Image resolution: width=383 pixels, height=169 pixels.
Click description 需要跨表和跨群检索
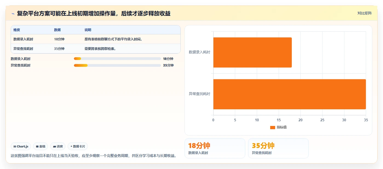coord(100,49)
